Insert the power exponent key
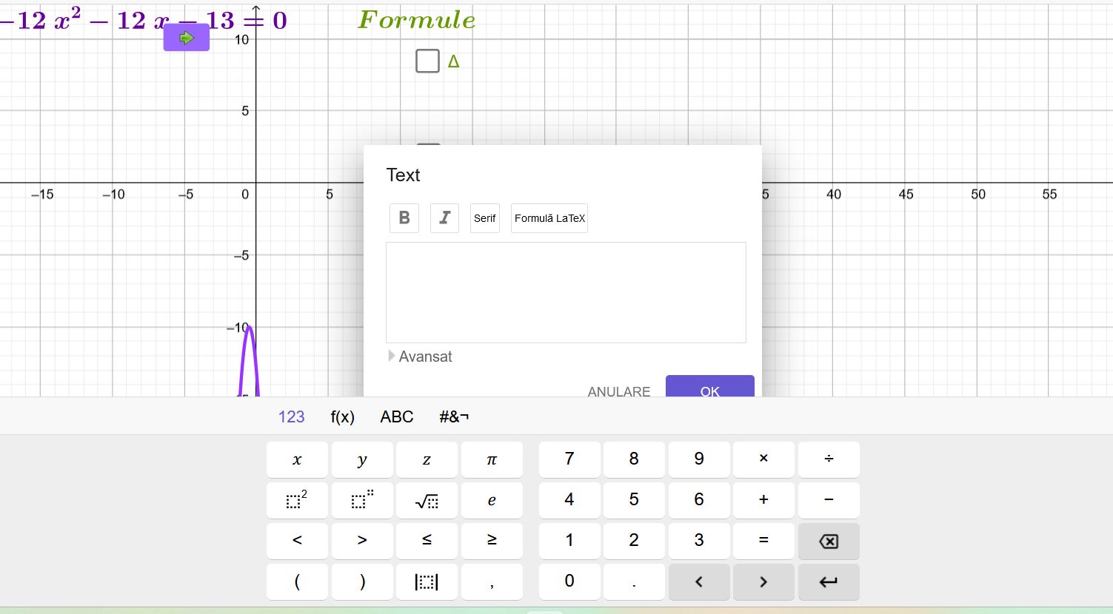The image size is (1113, 614). click(362, 500)
